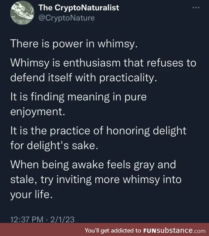Click the "finding meaning in pure" line
The width and height of the screenshot is (209, 236).
(x=78, y=97)
